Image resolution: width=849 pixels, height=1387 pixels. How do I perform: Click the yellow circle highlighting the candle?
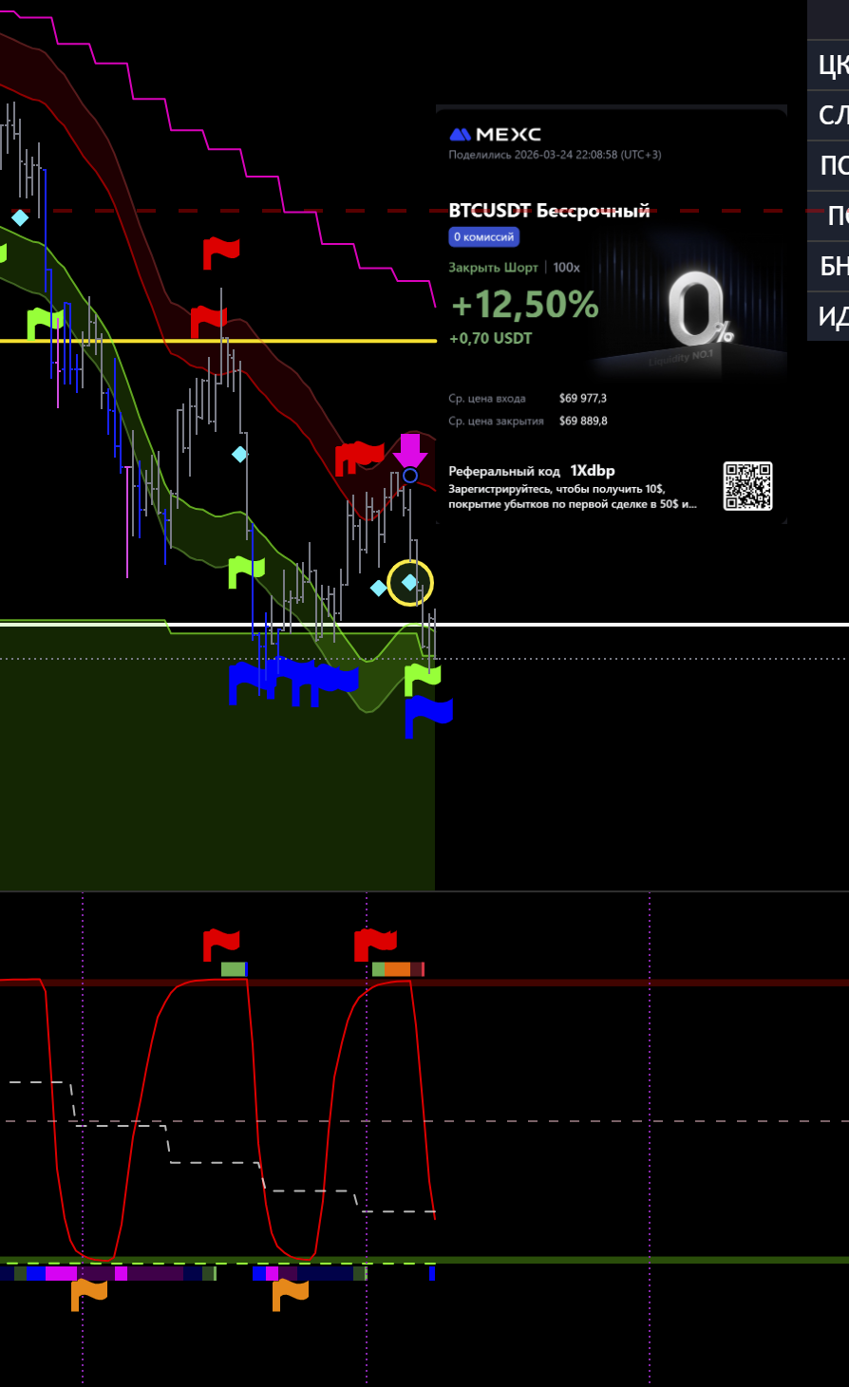pos(410,583)
